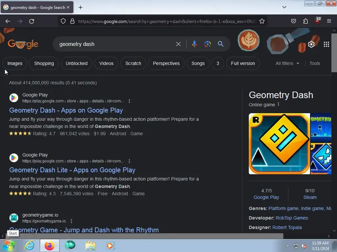Submit search with magnifier icon

(220, 44)
